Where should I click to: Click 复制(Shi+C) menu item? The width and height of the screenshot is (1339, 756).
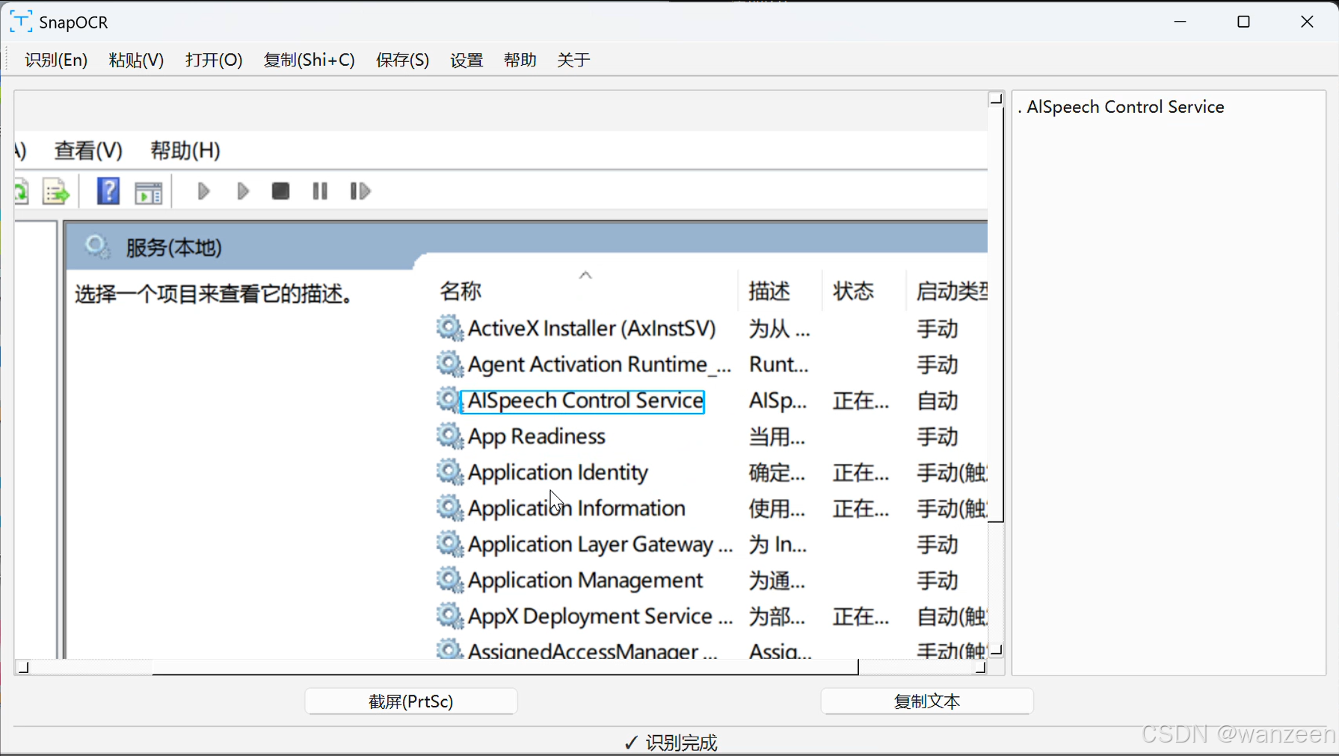[309, 60]
